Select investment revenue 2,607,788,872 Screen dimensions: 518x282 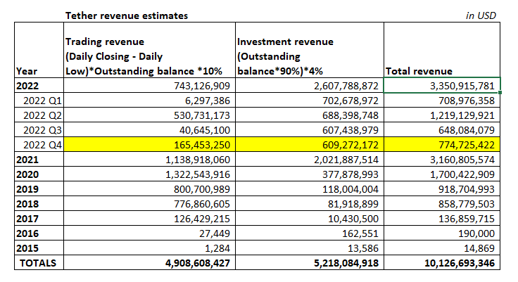310,85
